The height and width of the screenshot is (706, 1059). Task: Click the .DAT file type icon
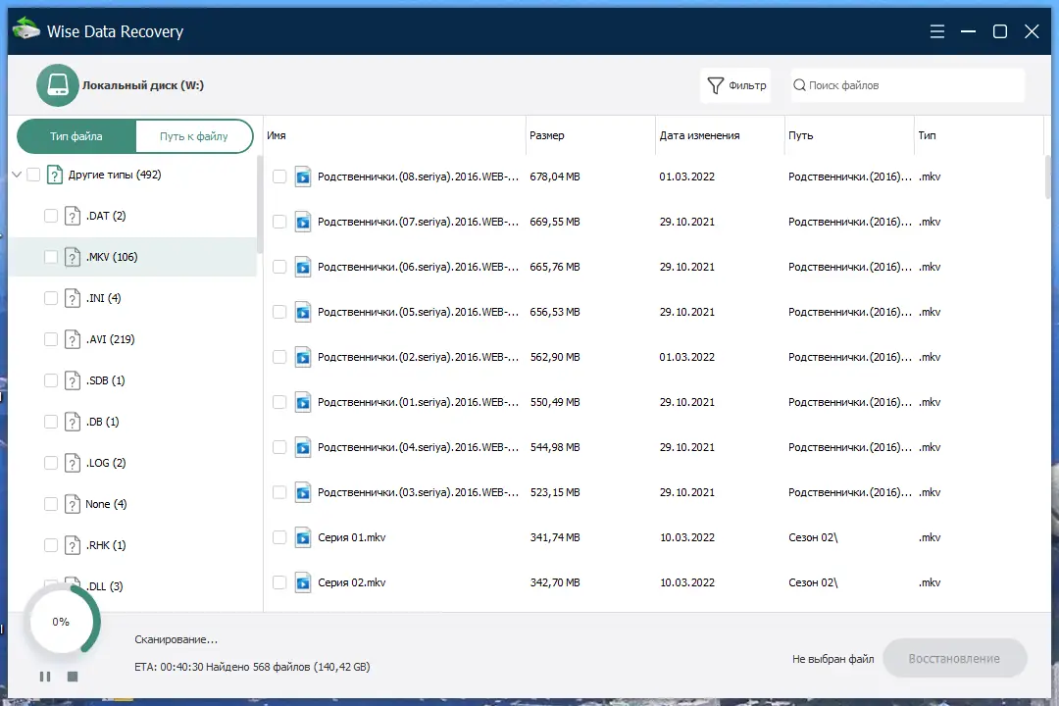tap(73, 216)
